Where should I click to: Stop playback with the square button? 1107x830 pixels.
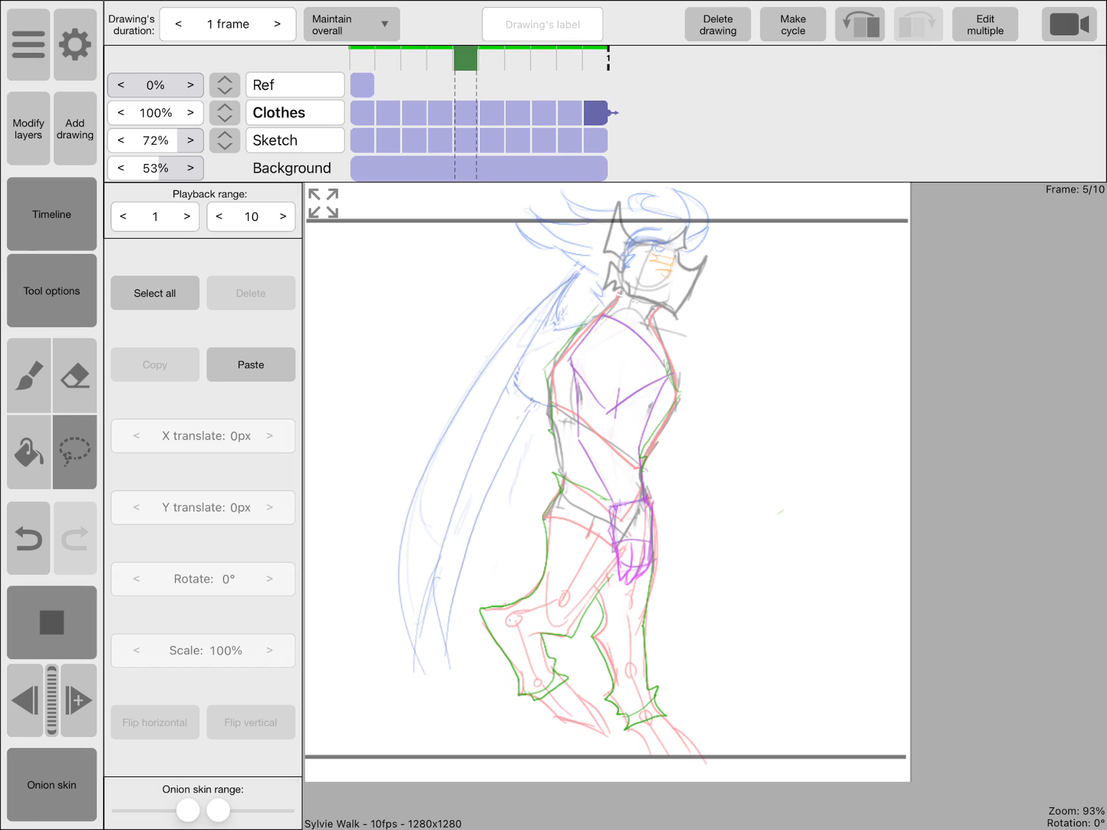pyautogui.click(x=52, y=622)
